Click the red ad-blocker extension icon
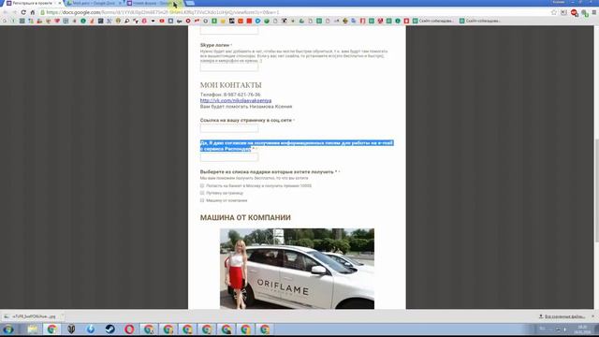Viewport: 599px width, 337px height. coord(574,13)
